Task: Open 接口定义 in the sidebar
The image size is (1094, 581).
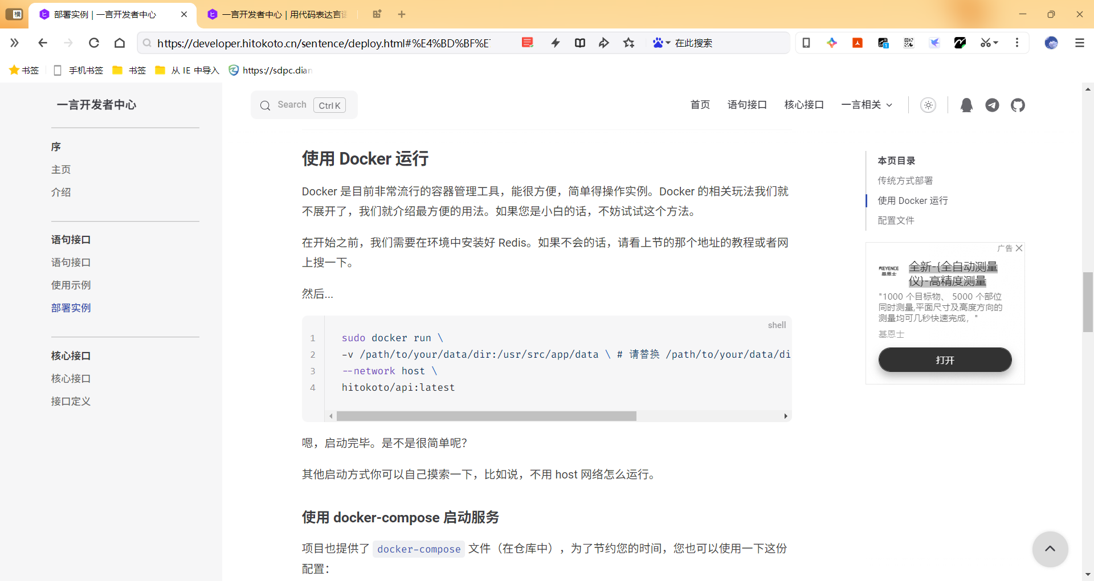Action: [x=71, y=402]
